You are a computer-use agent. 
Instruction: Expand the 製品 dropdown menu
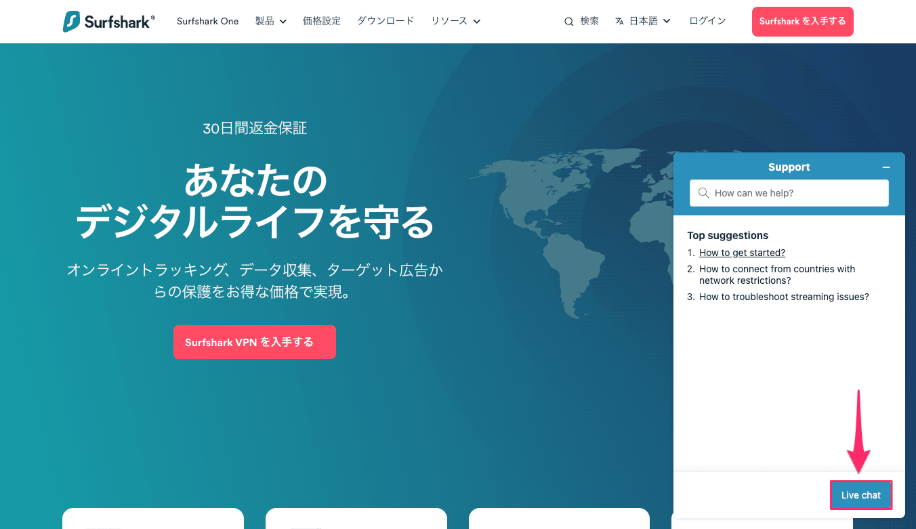[x=271, y=21]
